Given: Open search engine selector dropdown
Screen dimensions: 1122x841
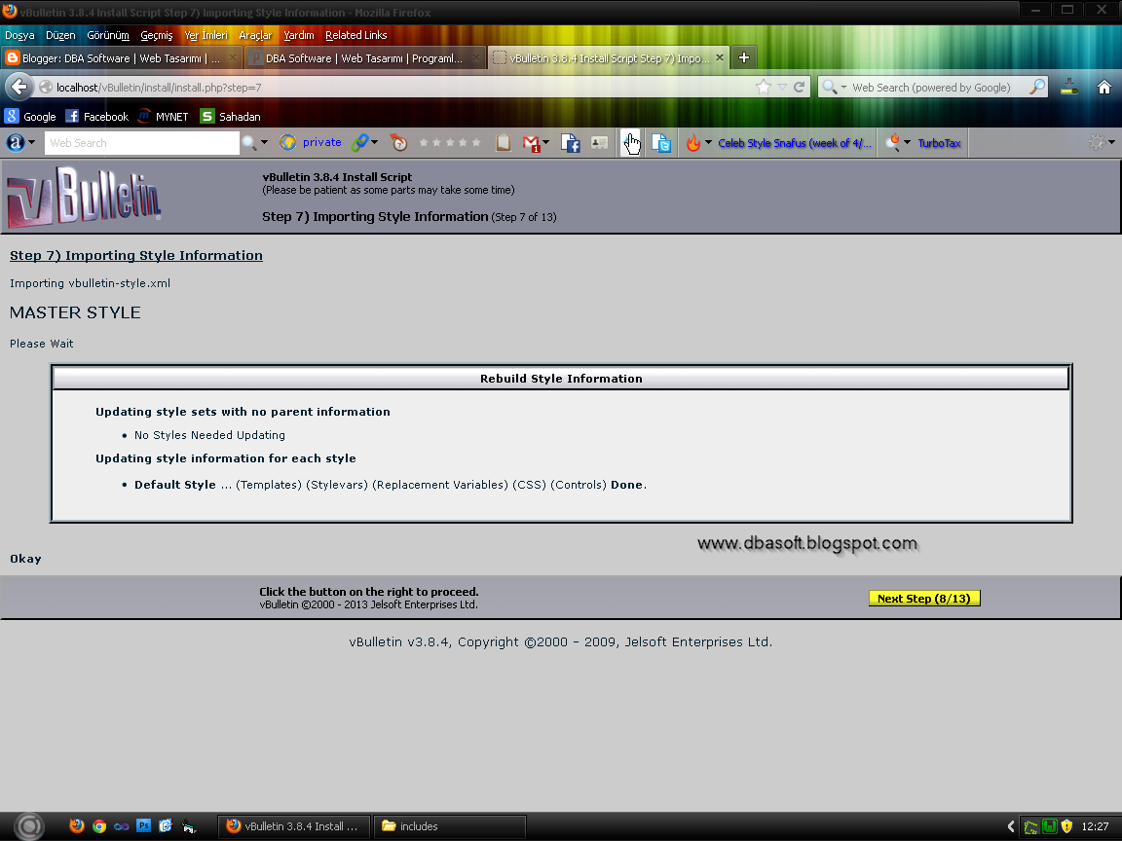Looking at the screenshot, I should click(x=843, y=88).
